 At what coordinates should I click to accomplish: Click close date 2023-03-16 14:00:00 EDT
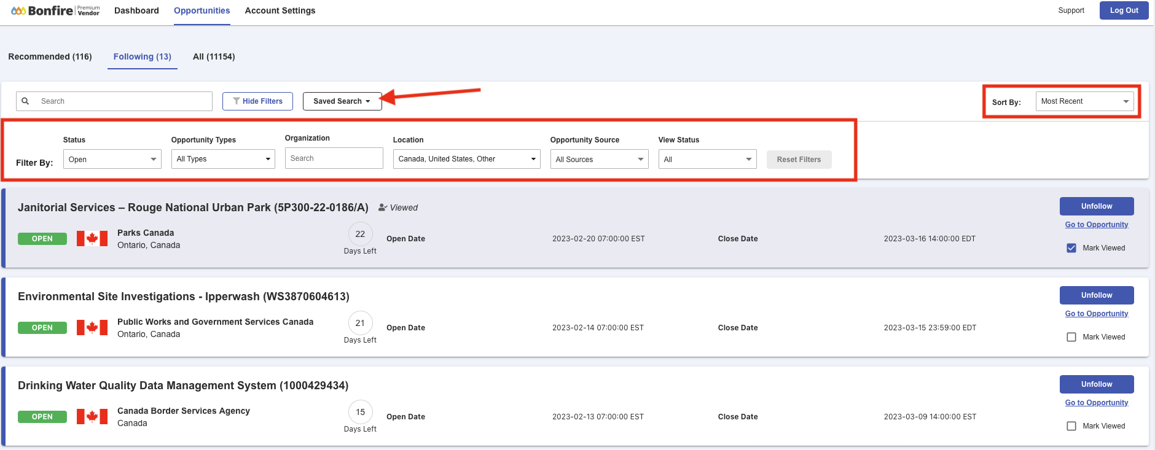(930, 239)
